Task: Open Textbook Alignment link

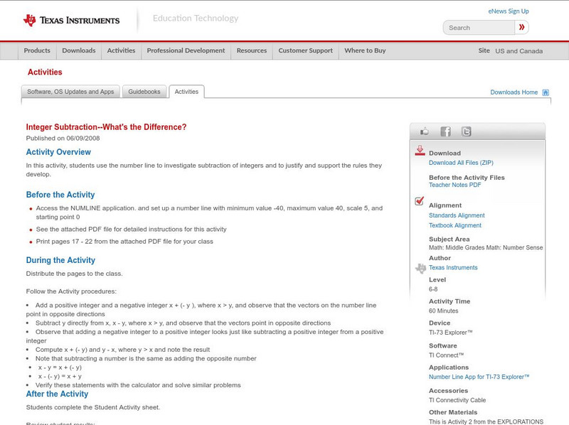Action: pyautogui.click(x=455, y=225)
